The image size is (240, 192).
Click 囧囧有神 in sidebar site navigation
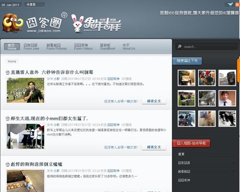click(x=184, y=180)
